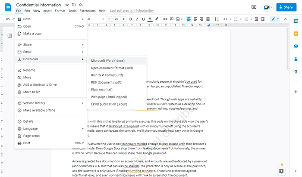This screenshot has width=302, height=177.
Task: Open Page setup from File menu
Action: 51,136
